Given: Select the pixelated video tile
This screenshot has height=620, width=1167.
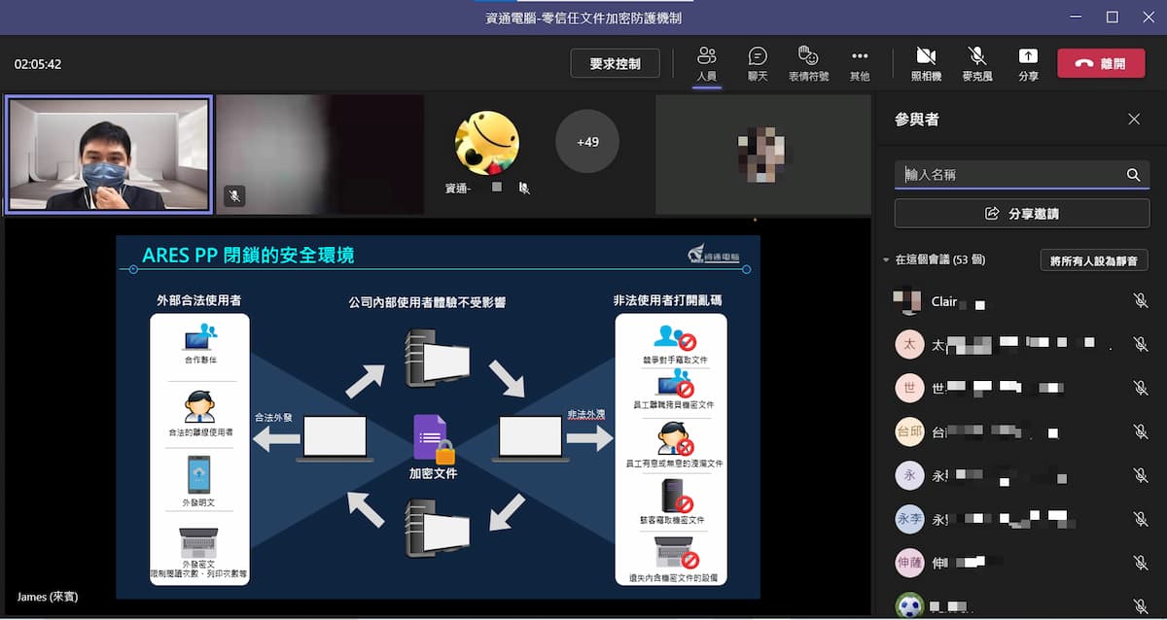Looking at the screenshot, I should click(x=763, y=154).
